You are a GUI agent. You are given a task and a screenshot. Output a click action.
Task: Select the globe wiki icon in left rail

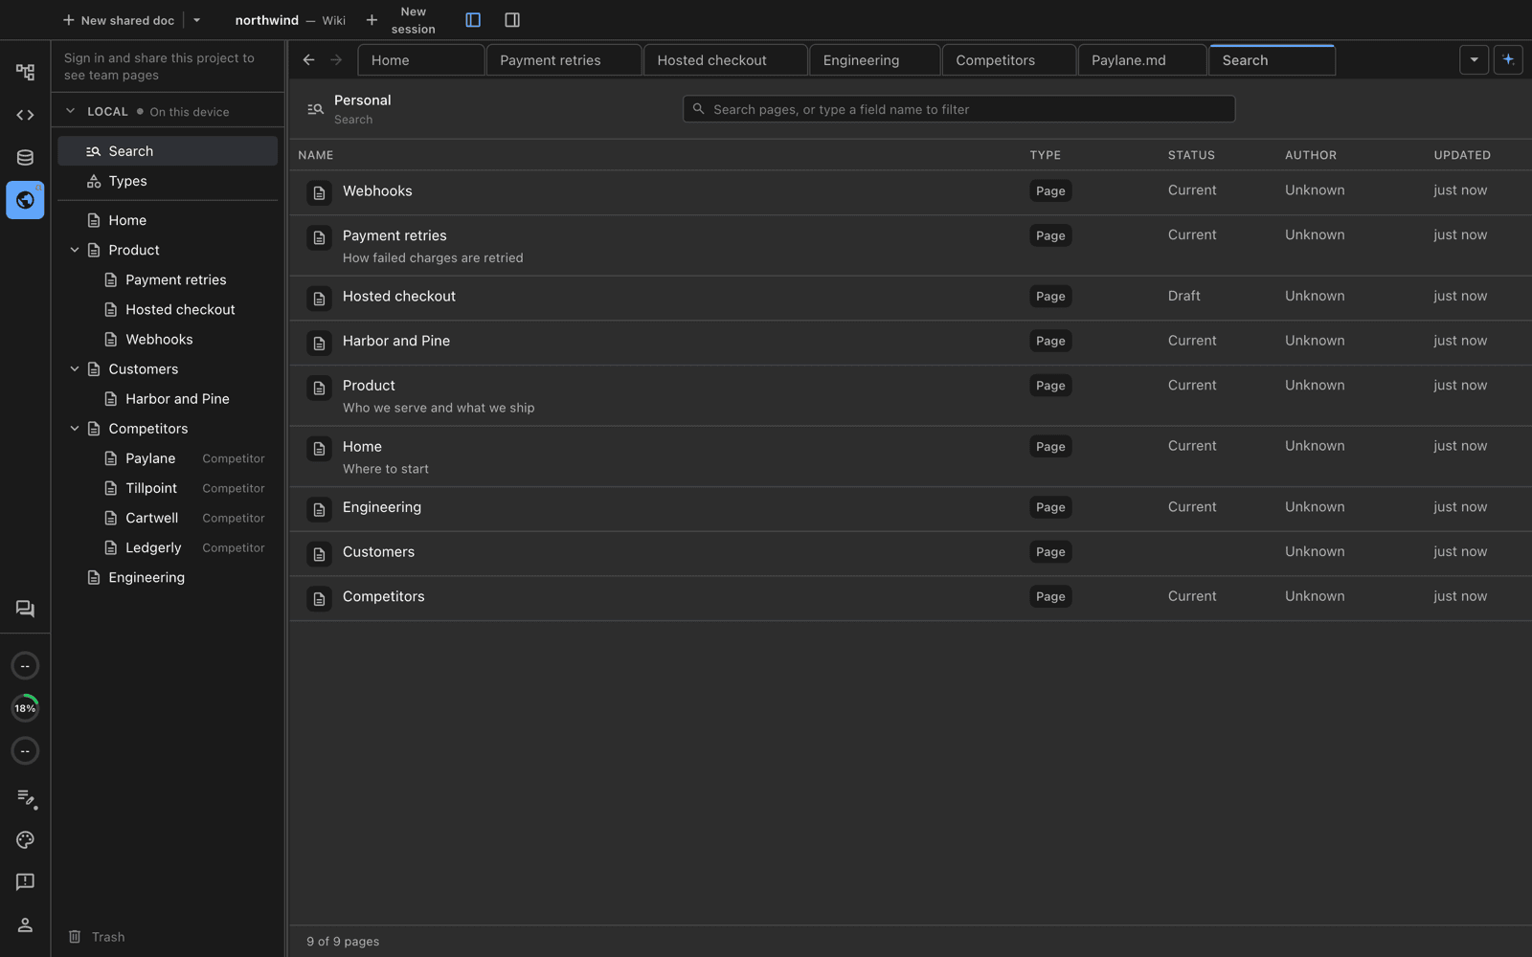pyautogui.click(x=25, y=200)
